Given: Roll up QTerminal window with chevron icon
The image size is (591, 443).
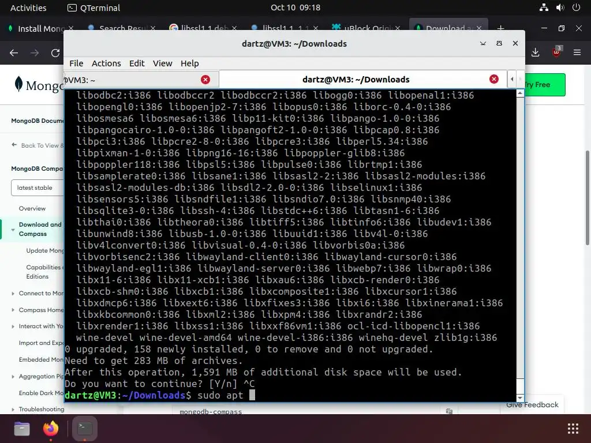Looking at the screenshot, I should pyautogui.click(x=483, y=43).
